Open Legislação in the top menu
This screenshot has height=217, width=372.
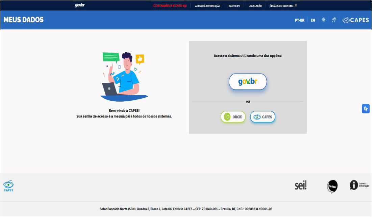255,6
